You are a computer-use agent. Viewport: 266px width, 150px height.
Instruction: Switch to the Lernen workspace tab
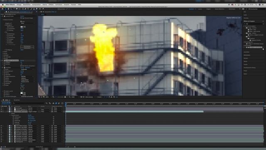[200, 9]
